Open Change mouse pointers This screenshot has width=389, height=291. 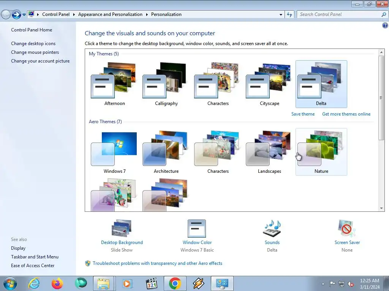click(x=35, y=52)
